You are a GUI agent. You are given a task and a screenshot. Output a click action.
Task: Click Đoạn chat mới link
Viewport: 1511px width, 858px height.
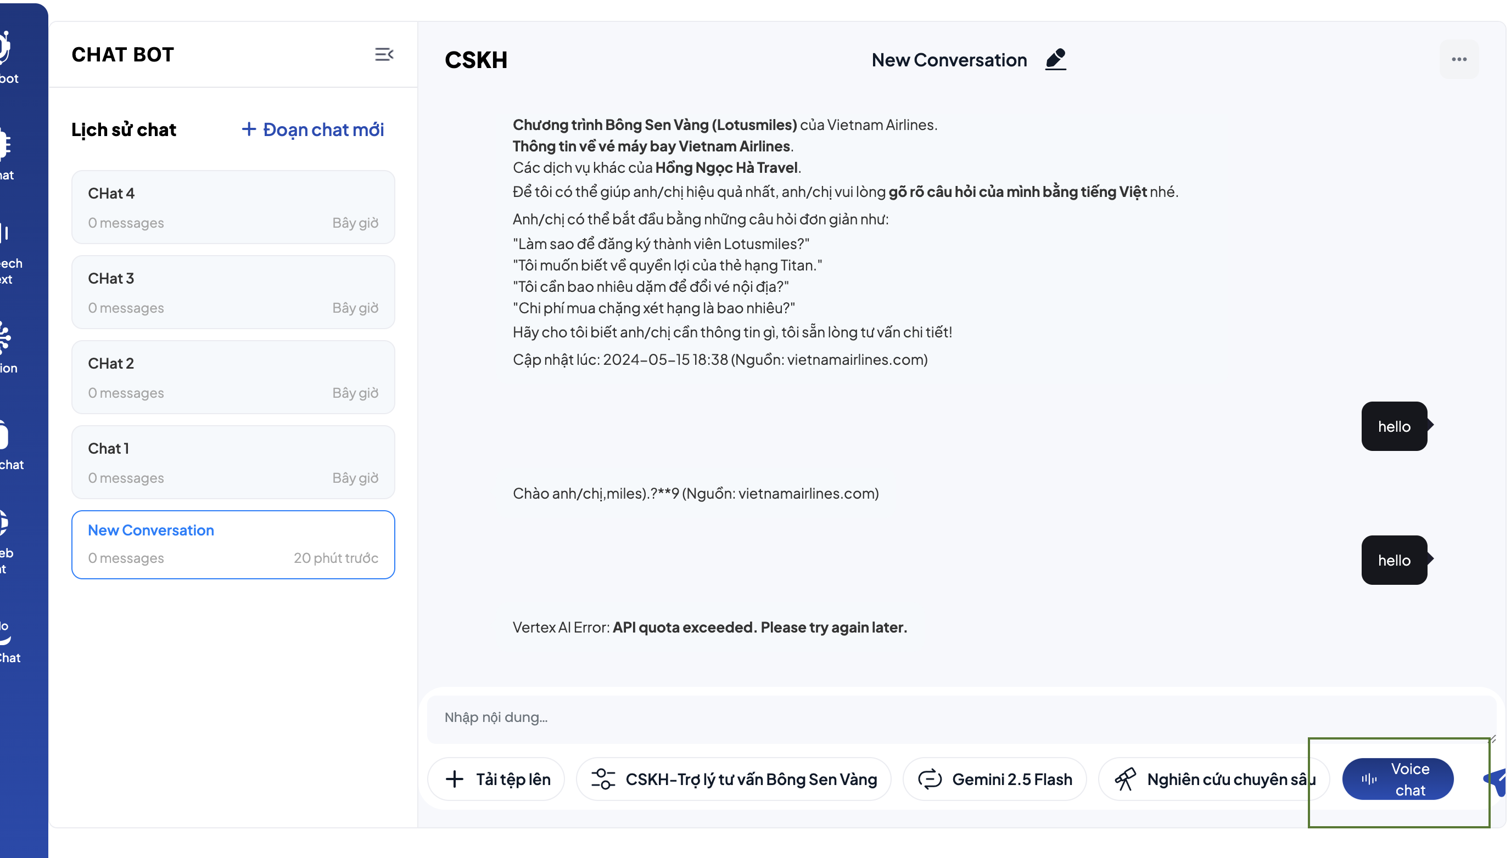[x=313, y=129]
